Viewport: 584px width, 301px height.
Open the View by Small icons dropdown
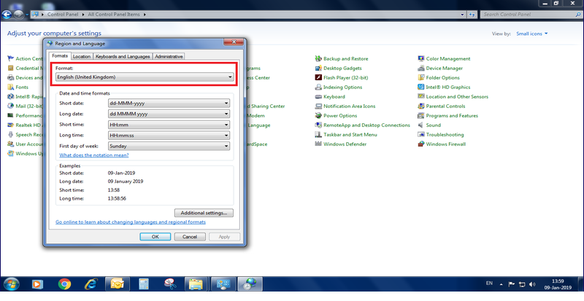(532, 34)
